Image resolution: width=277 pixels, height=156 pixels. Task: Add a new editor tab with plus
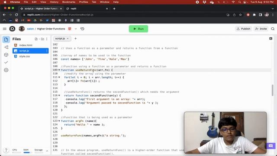click(x=76, y=39)
